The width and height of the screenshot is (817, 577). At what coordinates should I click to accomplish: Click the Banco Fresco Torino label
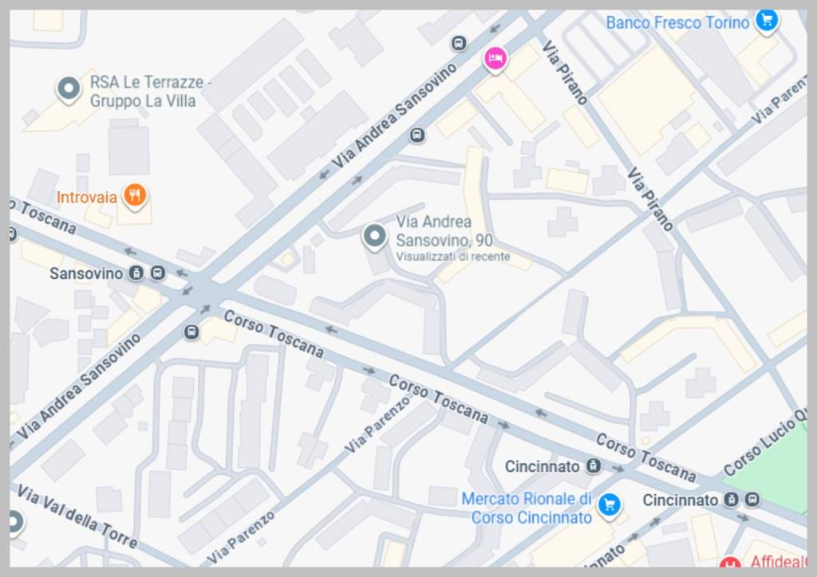(x=677, y=23)
